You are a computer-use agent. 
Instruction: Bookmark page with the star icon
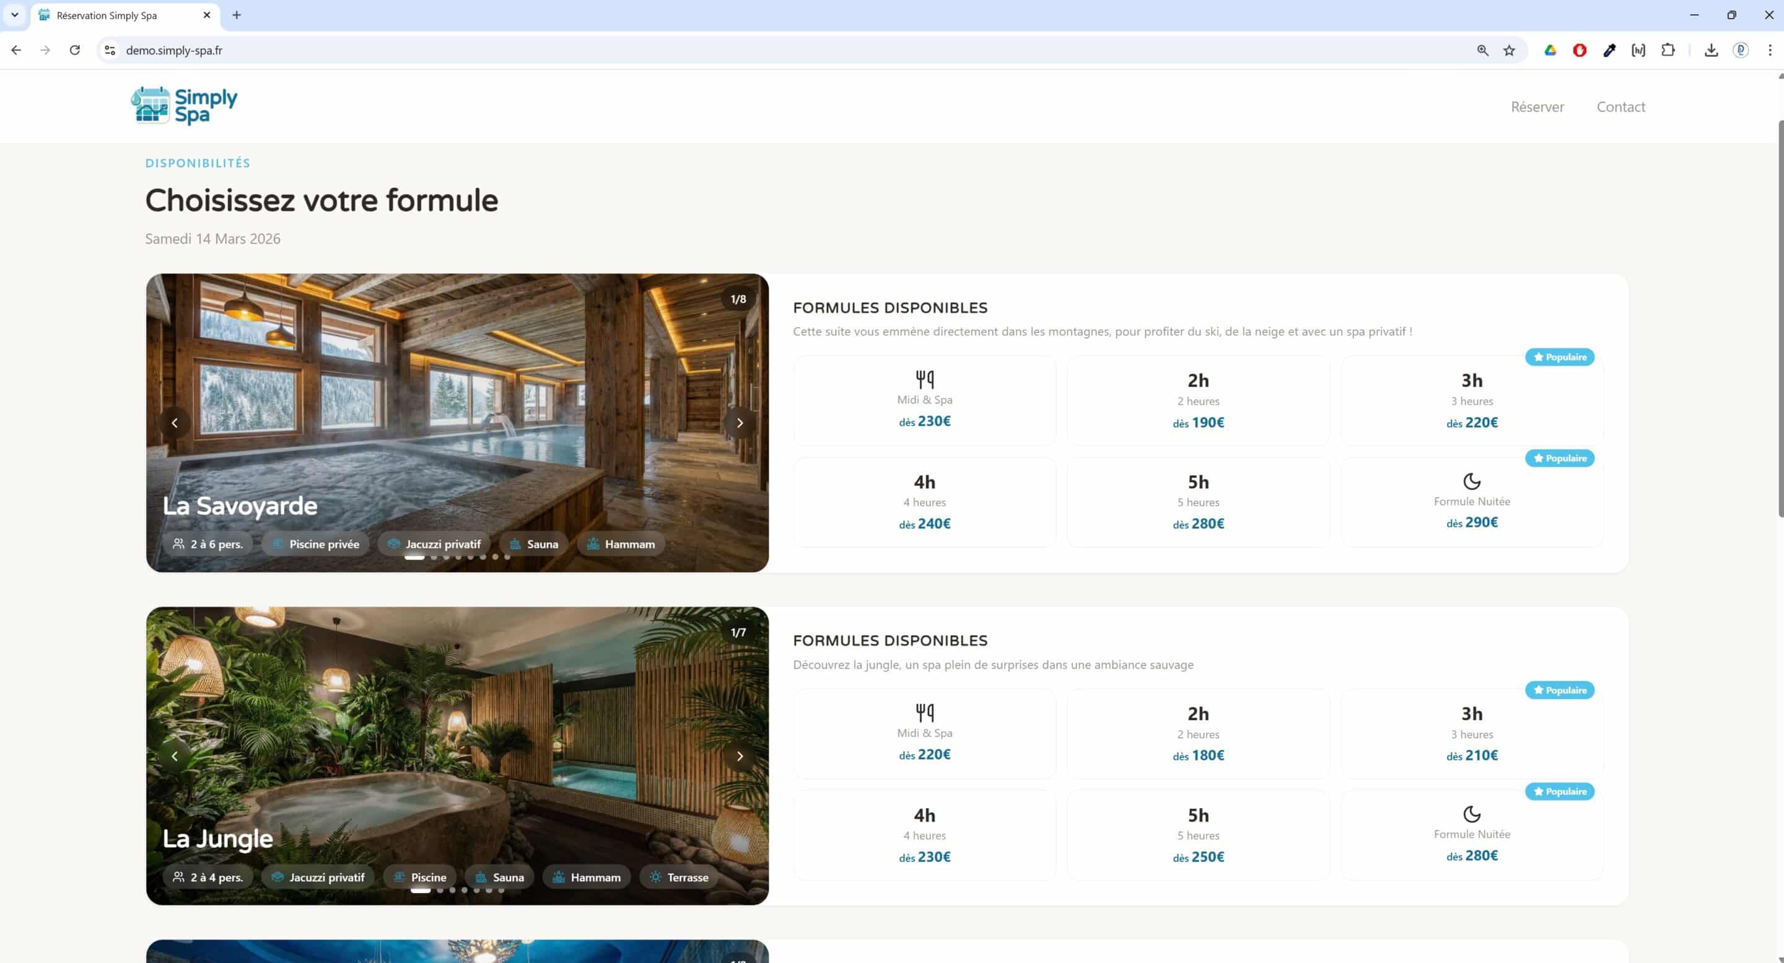click(1509, 50)
